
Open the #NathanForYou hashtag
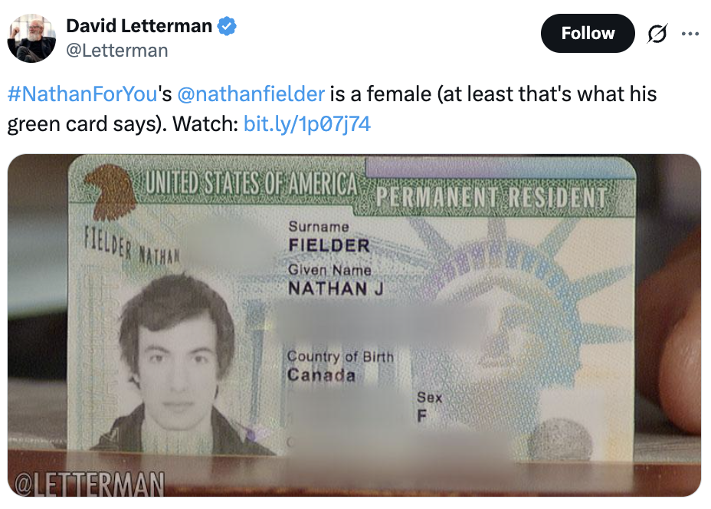(x=82, y=94)
